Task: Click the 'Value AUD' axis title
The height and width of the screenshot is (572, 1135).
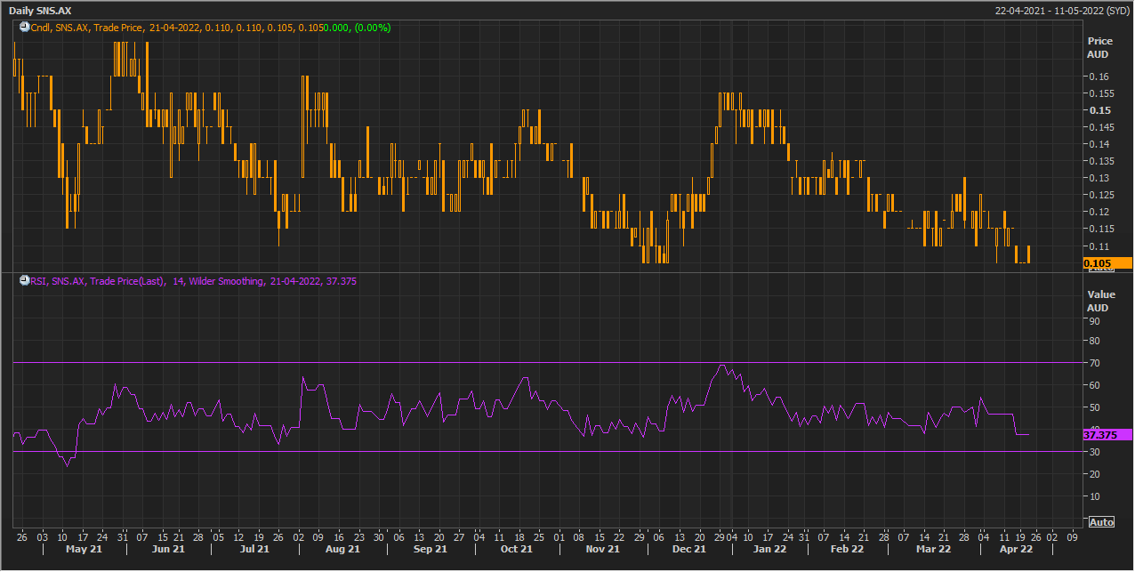Action: (x=1099, y=301)
